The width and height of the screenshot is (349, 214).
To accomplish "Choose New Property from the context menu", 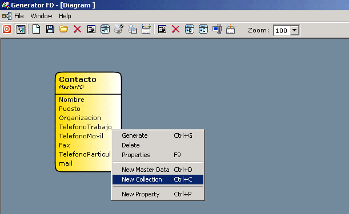I will [158, 194].
